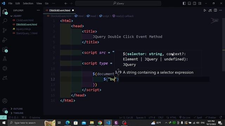Screen dimensions: 225x126
Task: Open DblclickEvent.html in the explorer
Action: click(27, 24)
